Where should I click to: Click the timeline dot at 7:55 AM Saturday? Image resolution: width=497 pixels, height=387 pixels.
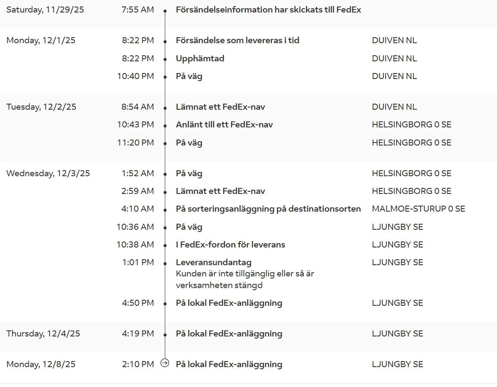(165, 11)
